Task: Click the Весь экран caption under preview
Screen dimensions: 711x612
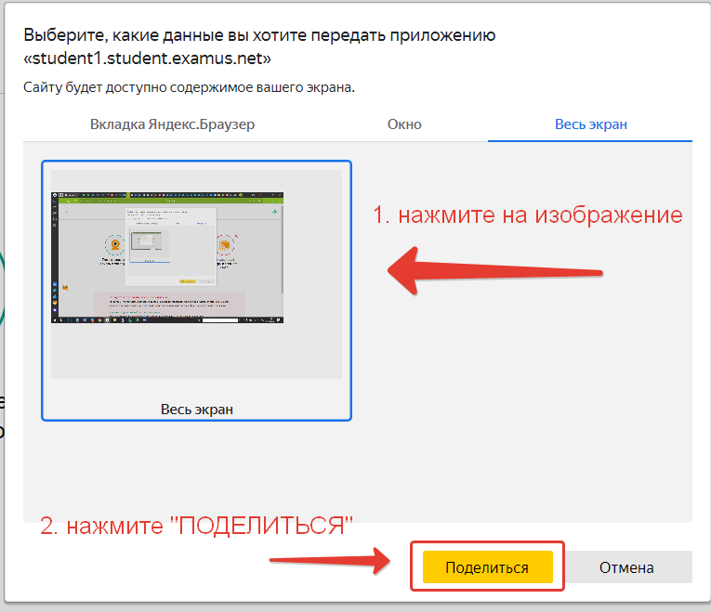Action: pyautogui.click(x=197, y=409)
